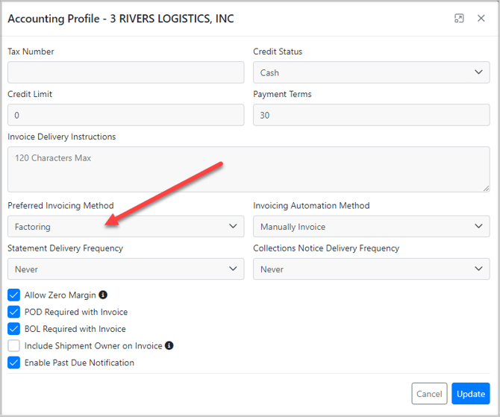Close the Accounting Profile dialog

[x=481, y=19]
